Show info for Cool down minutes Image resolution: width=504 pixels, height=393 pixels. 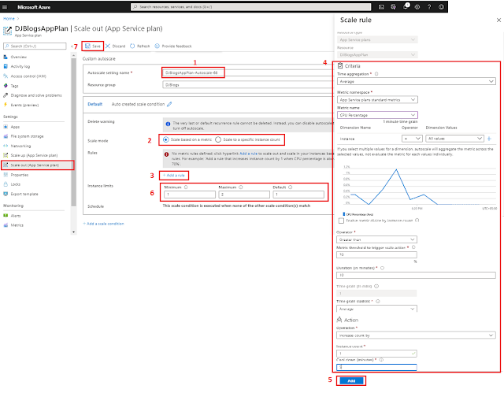click(381, 360)
